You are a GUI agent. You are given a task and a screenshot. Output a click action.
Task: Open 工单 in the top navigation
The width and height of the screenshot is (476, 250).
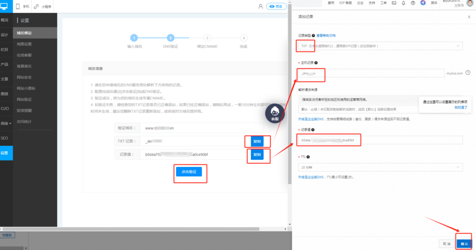coord(383,3)
